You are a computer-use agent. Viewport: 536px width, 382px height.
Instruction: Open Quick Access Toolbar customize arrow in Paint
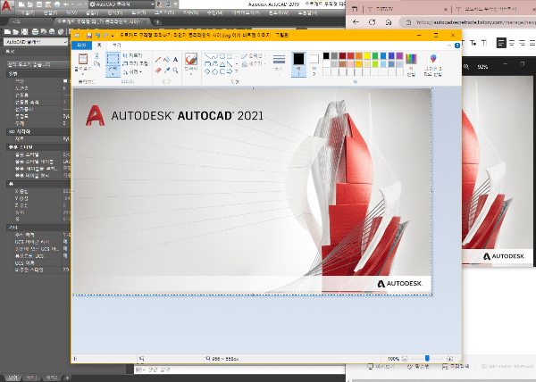point(113,35)
